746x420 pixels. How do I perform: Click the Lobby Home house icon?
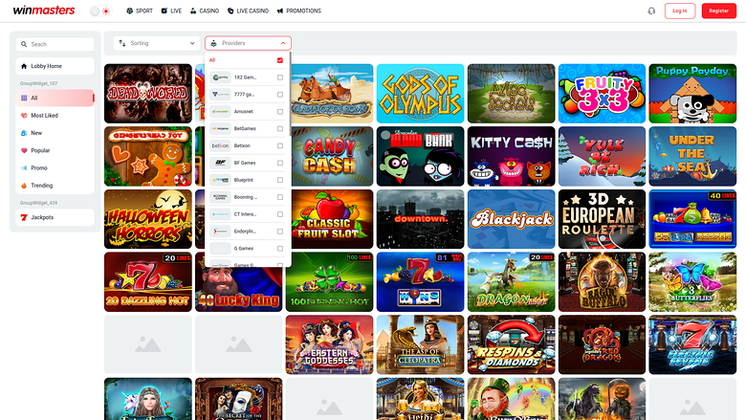(x=24, y=66)
